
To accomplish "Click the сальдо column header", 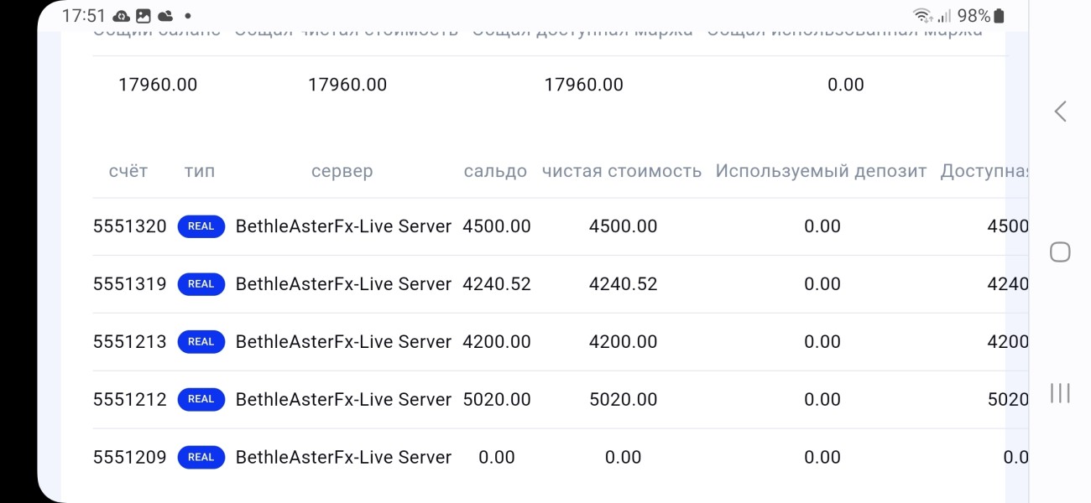I will tap(495, 171).
